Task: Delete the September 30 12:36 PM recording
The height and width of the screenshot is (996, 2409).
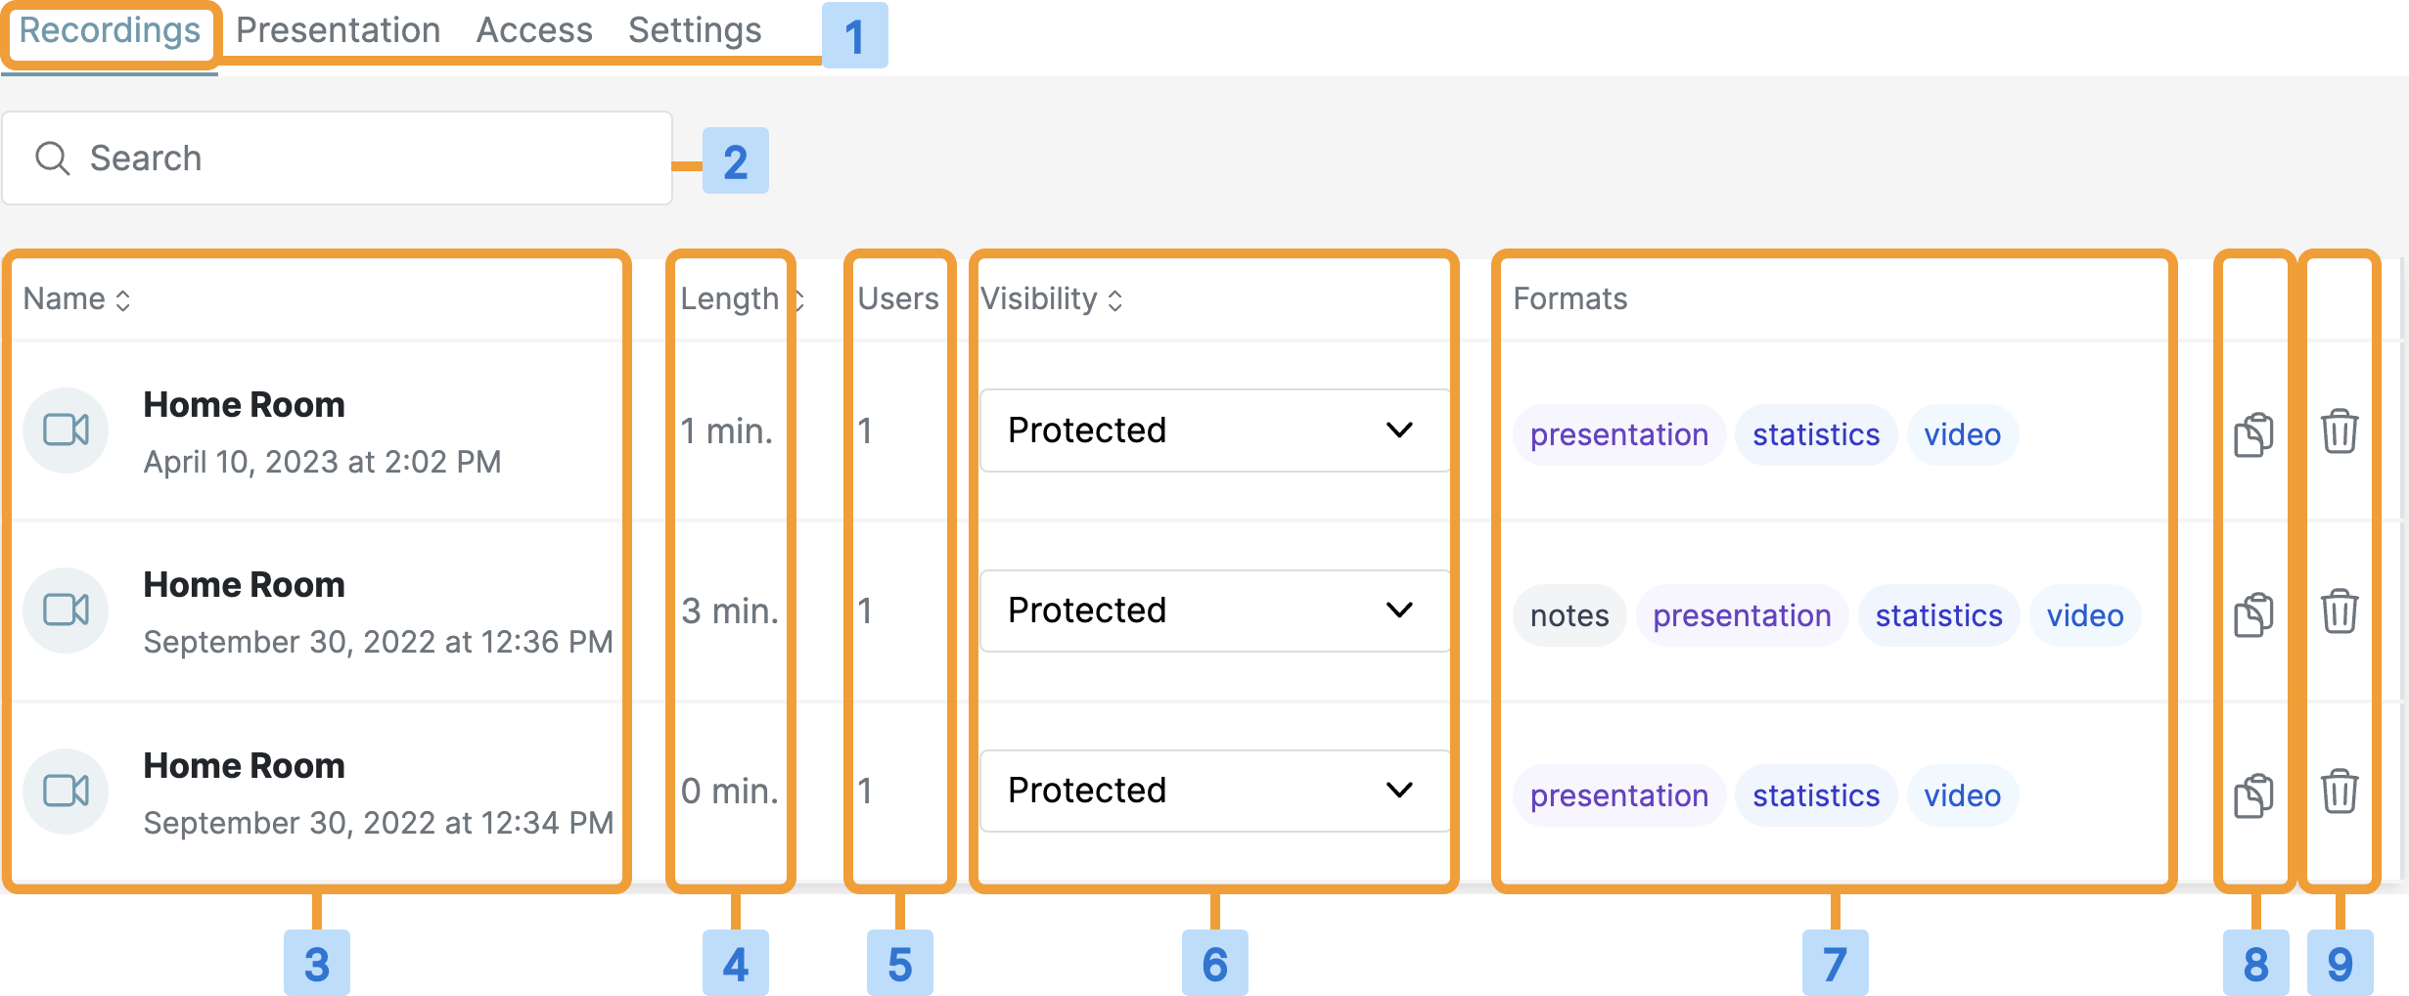Action: coord(2340,612)
